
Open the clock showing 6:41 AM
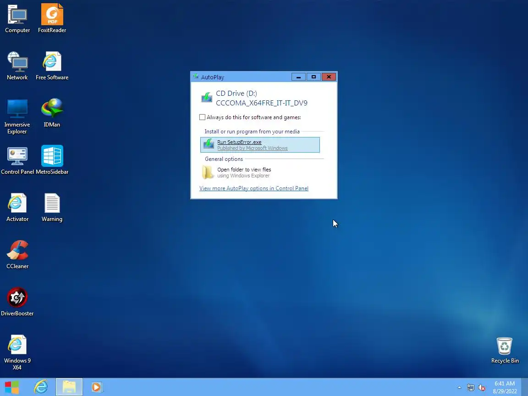coord(505,387)
